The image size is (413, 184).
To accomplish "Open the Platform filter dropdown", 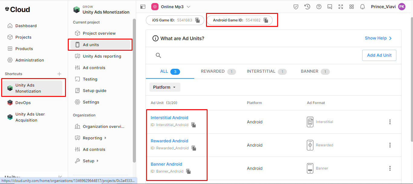I will tap(165, 87).
